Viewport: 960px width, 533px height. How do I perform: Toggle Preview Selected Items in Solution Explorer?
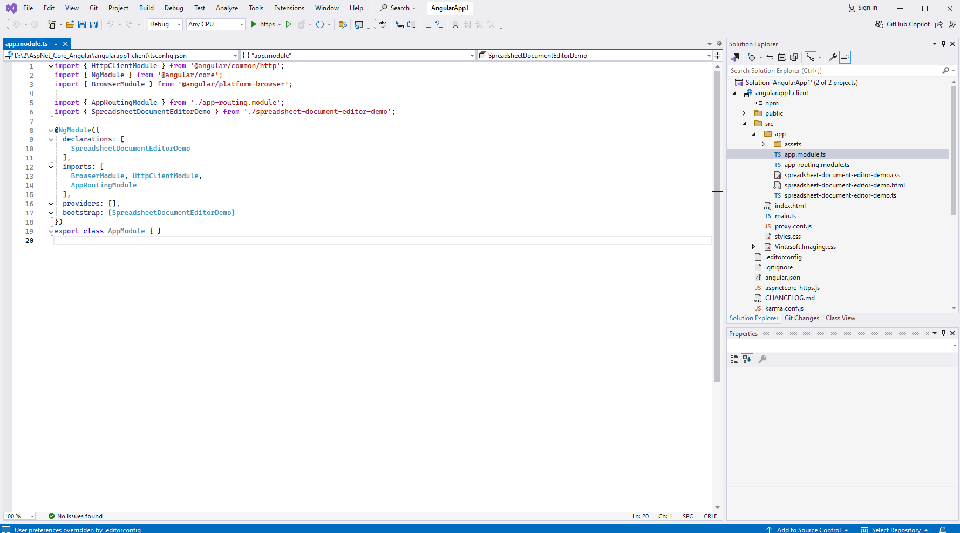point(845,57)
